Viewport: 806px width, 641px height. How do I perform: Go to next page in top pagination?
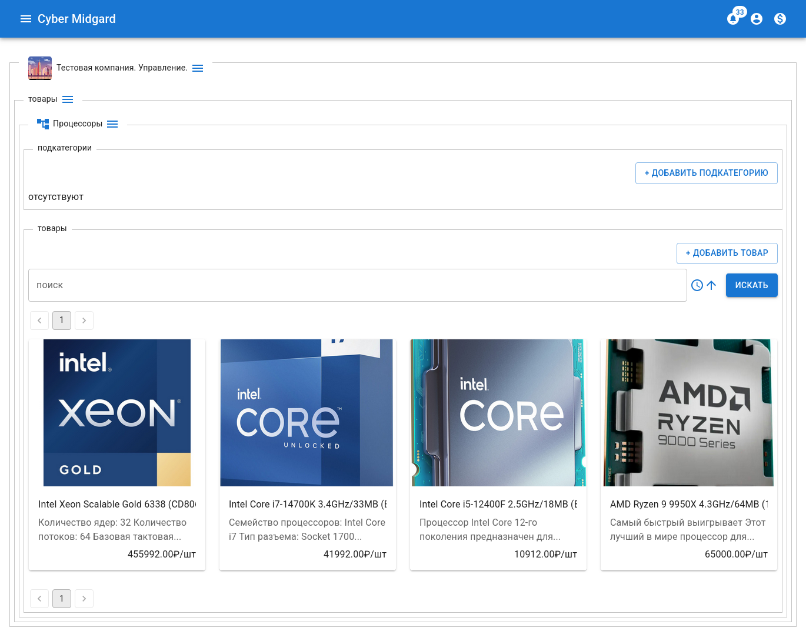click(x=84, y=320)
